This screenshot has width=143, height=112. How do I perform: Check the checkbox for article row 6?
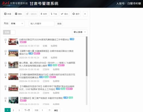(5, 98)
